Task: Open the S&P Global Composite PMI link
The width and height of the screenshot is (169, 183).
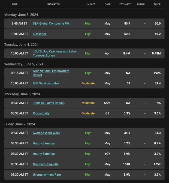Action: pos(52,24)
